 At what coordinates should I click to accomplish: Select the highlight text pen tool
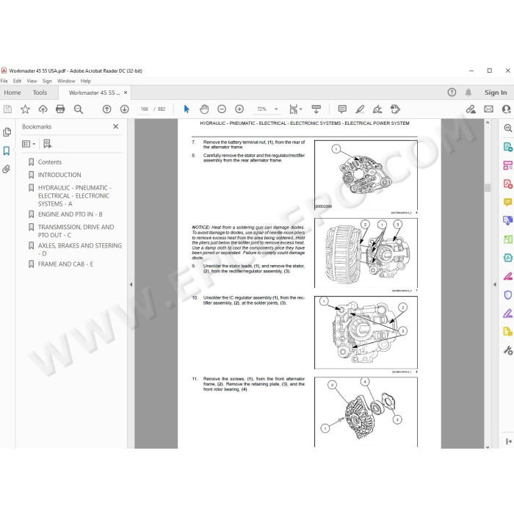pos(360,109)
